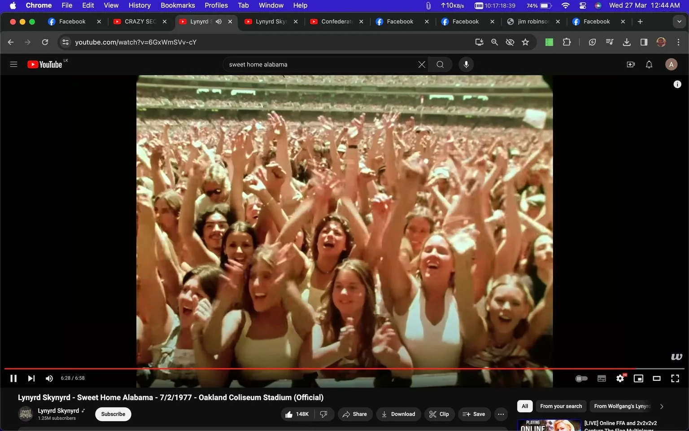Screen dimensions: 689x431
Task: Open the YouTube guide hamburger menu
Action: pos(13,65)
